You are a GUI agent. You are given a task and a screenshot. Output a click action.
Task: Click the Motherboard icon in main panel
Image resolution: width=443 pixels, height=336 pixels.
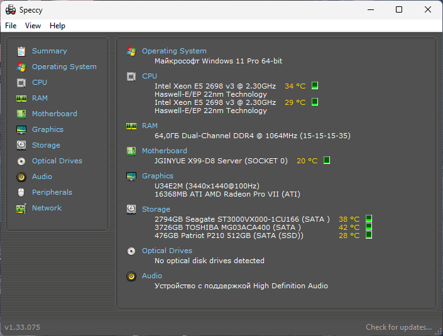point(131,151)
